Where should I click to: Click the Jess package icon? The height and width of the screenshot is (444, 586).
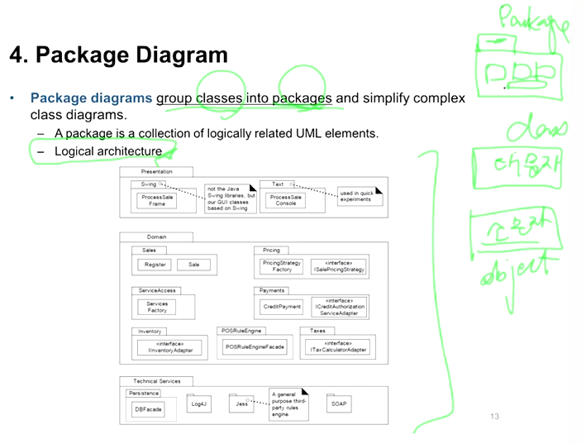click(x=241, y=403)
